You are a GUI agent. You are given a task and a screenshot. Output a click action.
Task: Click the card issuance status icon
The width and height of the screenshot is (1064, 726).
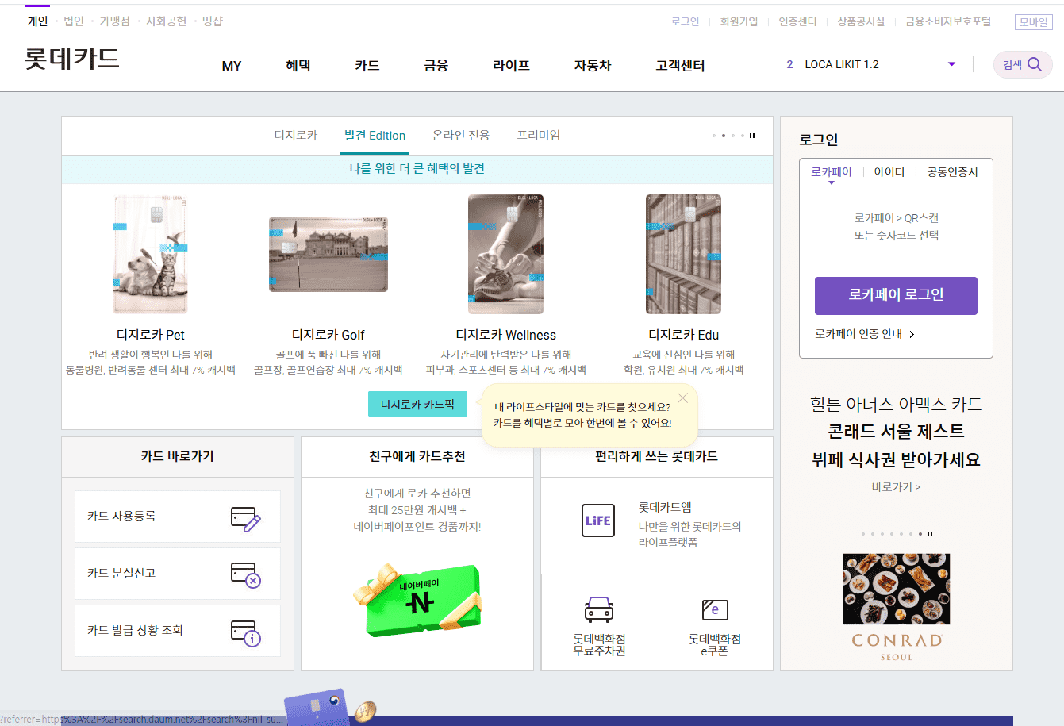245,633
